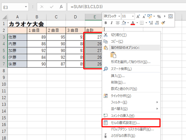Select 数式と値のクリア(N)
This screenshot has width=186, height=140.
point(124,89)
